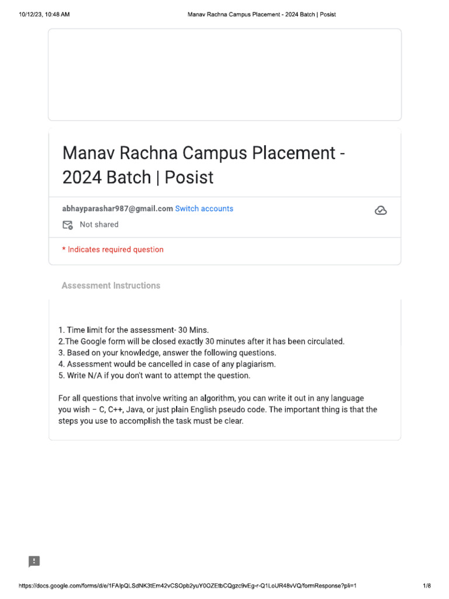Click the blank header banner card
Screen dimensions: 449x599
click(x=225, y=74)
